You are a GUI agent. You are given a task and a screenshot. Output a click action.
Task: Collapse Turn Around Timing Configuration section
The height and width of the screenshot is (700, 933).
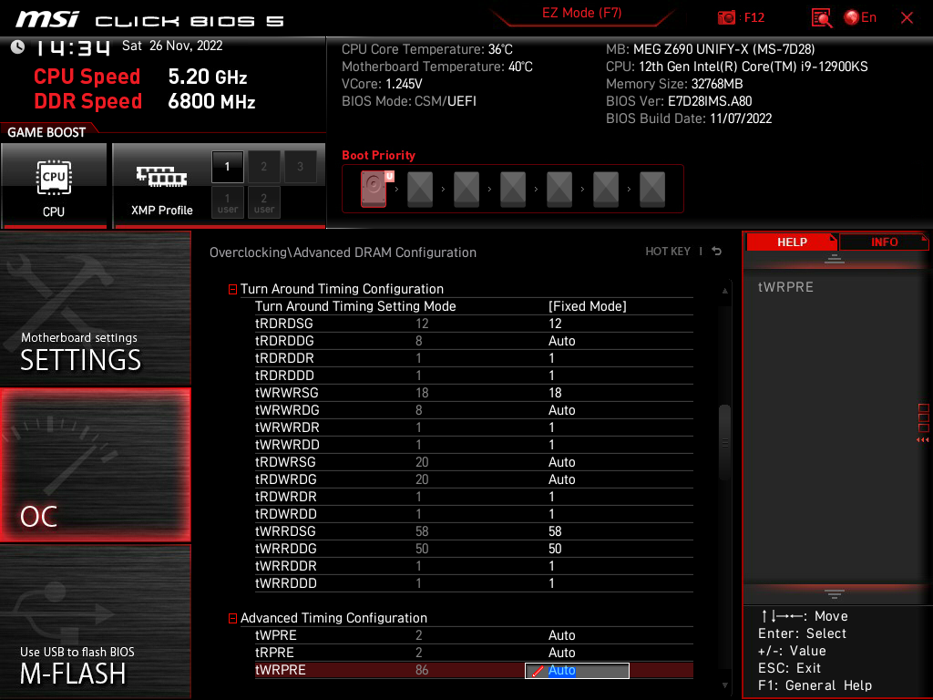point(232,289)
